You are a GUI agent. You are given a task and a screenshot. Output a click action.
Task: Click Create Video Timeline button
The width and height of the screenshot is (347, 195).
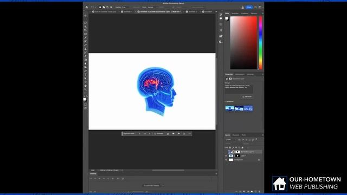pyautogui.click(x=152, y=186)
